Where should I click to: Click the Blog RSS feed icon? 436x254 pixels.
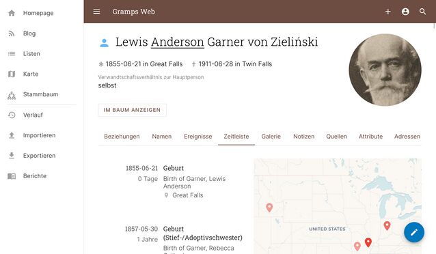[x=12, y=33]
